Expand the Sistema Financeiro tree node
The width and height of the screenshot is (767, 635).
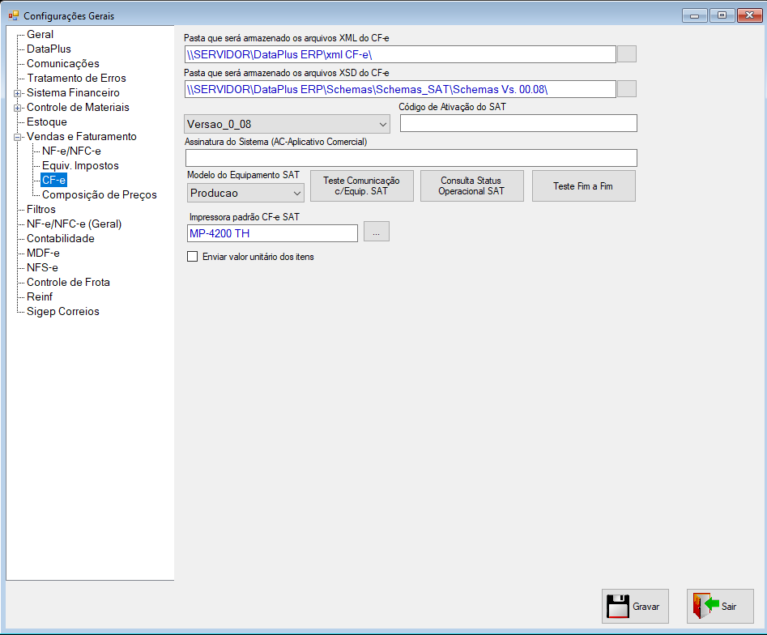17,93
